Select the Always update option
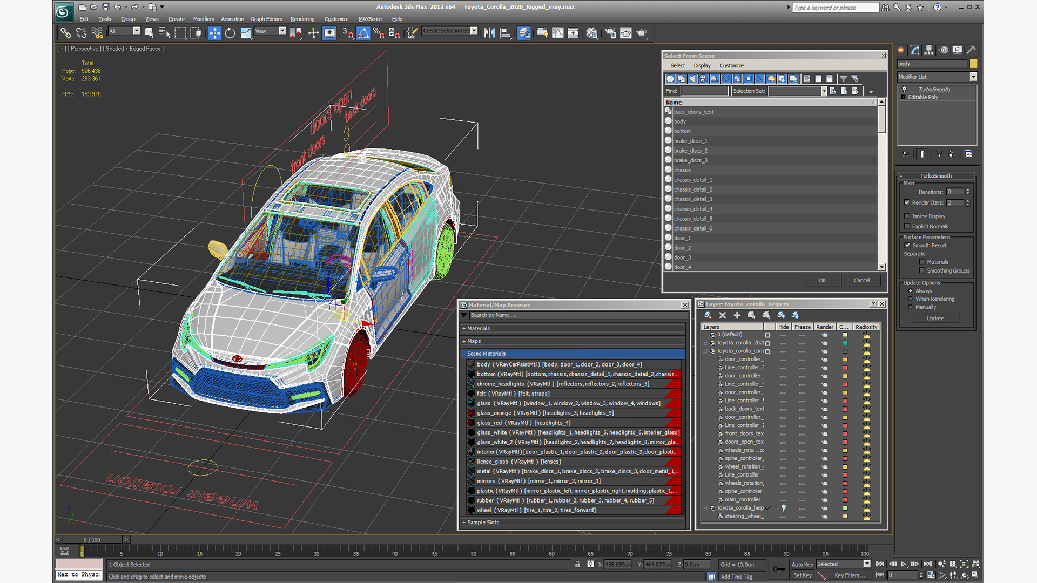The image size is (1037, 583). click(911, 291)
